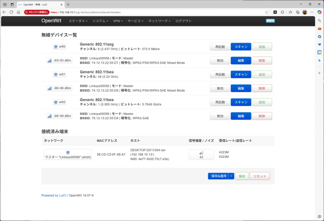The height and width of the screenshot is (221, 324).
Task: Click the 更新中 refresh indicator
Action: pyautogui.click(x=270, y=21)
